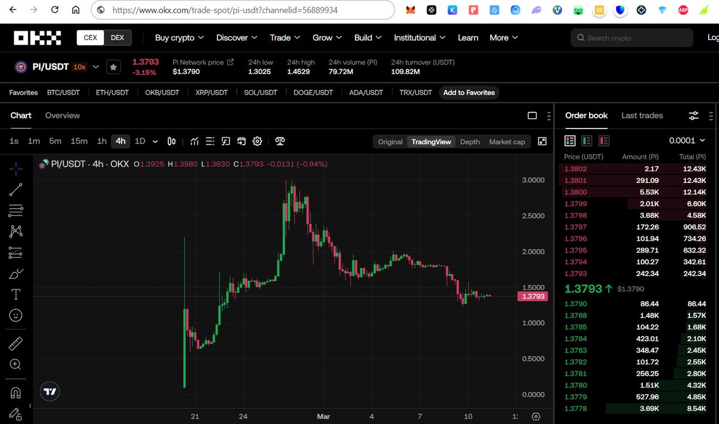719x424 pixels.
Task: Select the Original chart view
Action: (x=390, y=142)
